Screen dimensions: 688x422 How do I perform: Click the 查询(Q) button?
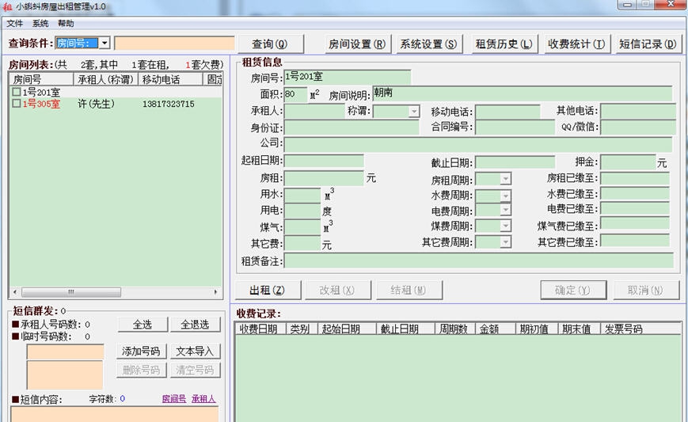pyautogui.click(x=270, y=44)
